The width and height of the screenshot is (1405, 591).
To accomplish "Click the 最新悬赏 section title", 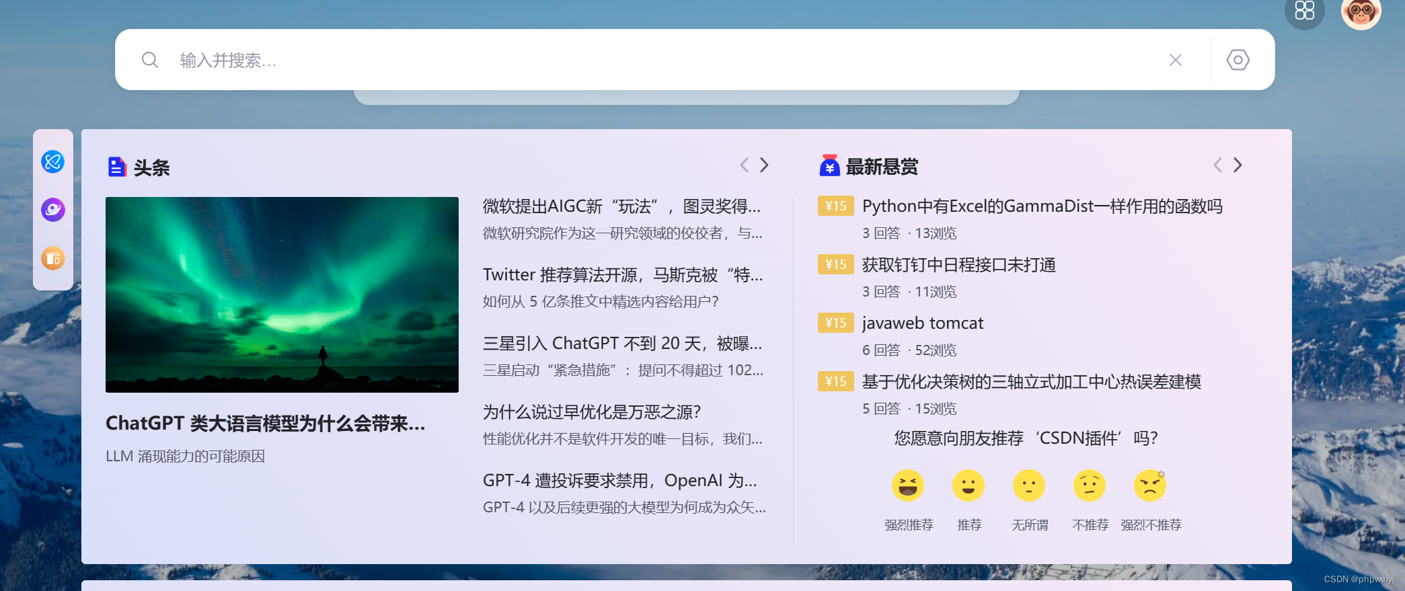I will tap(882, 166).
